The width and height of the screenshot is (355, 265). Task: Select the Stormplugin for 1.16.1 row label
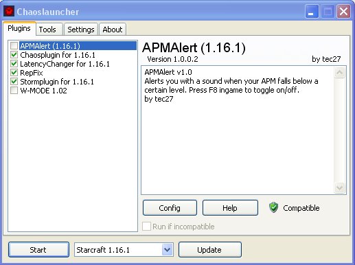pos(57,82)
